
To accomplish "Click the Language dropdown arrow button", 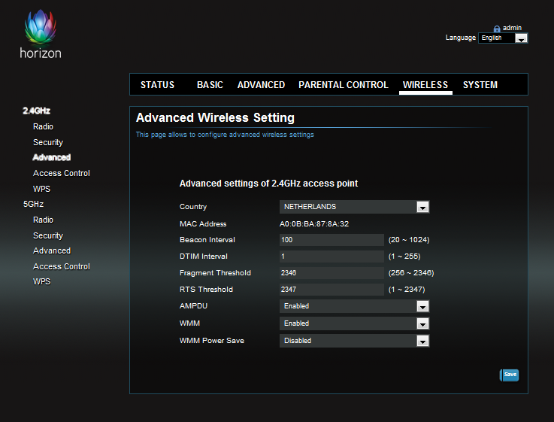I will (521, 38).
